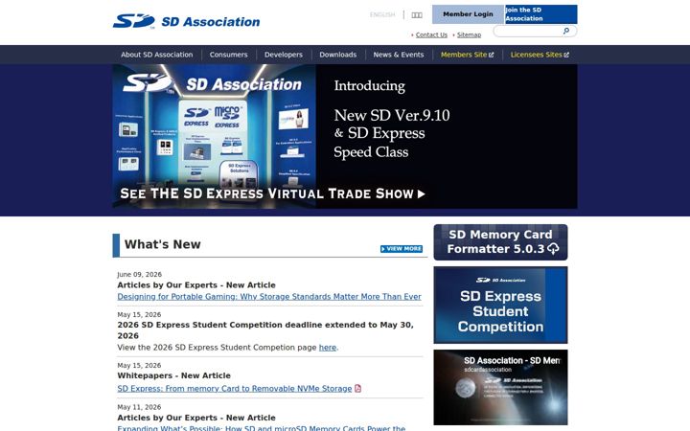690x431 pixels.
Task: Click Join the SD Association button
Action: pos(540,14)
